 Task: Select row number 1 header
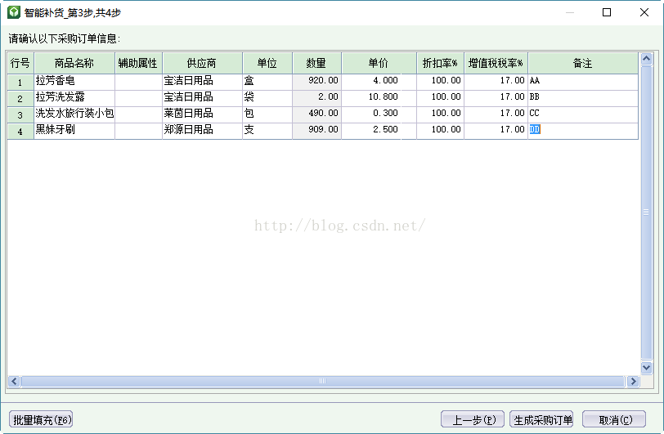pyautogui.click(x=20, y=83)
